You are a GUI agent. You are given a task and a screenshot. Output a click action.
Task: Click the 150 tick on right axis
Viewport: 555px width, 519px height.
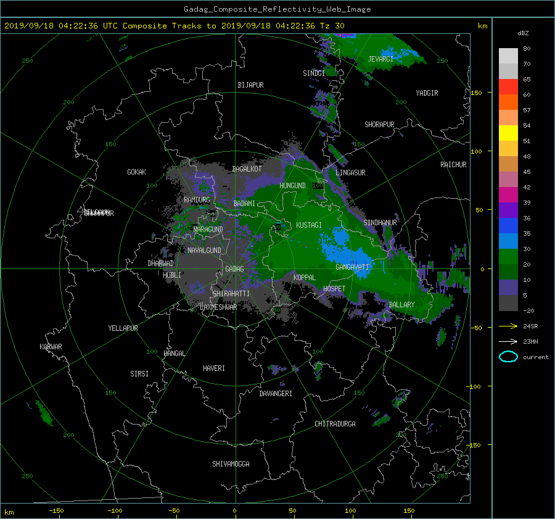tap(476, 93)
